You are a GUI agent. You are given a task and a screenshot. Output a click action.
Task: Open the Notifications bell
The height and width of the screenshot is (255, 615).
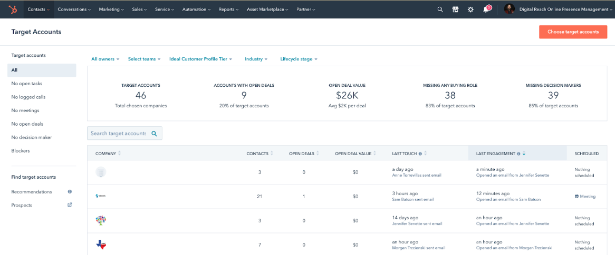pos(486,9)
